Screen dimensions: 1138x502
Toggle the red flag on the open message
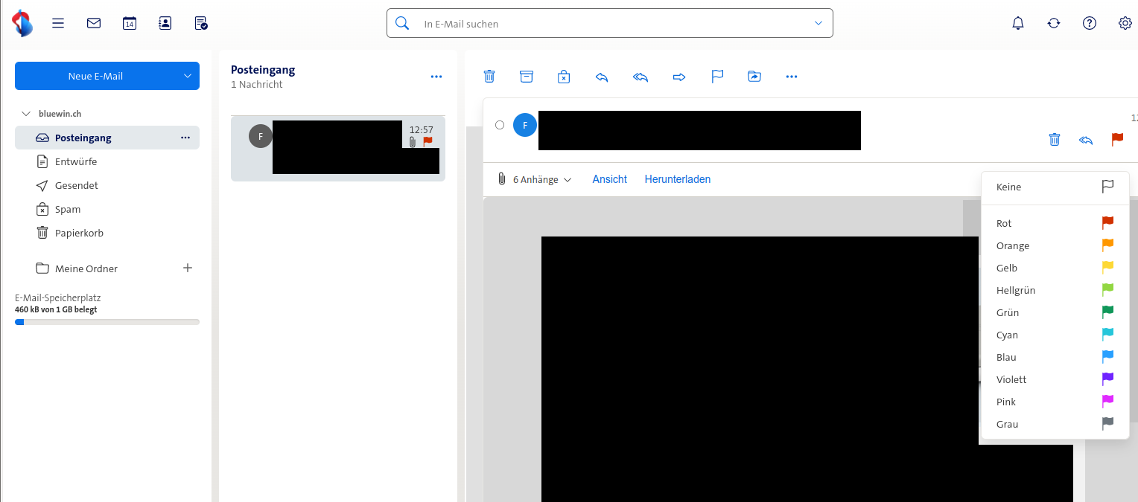tap(1116, 139)
